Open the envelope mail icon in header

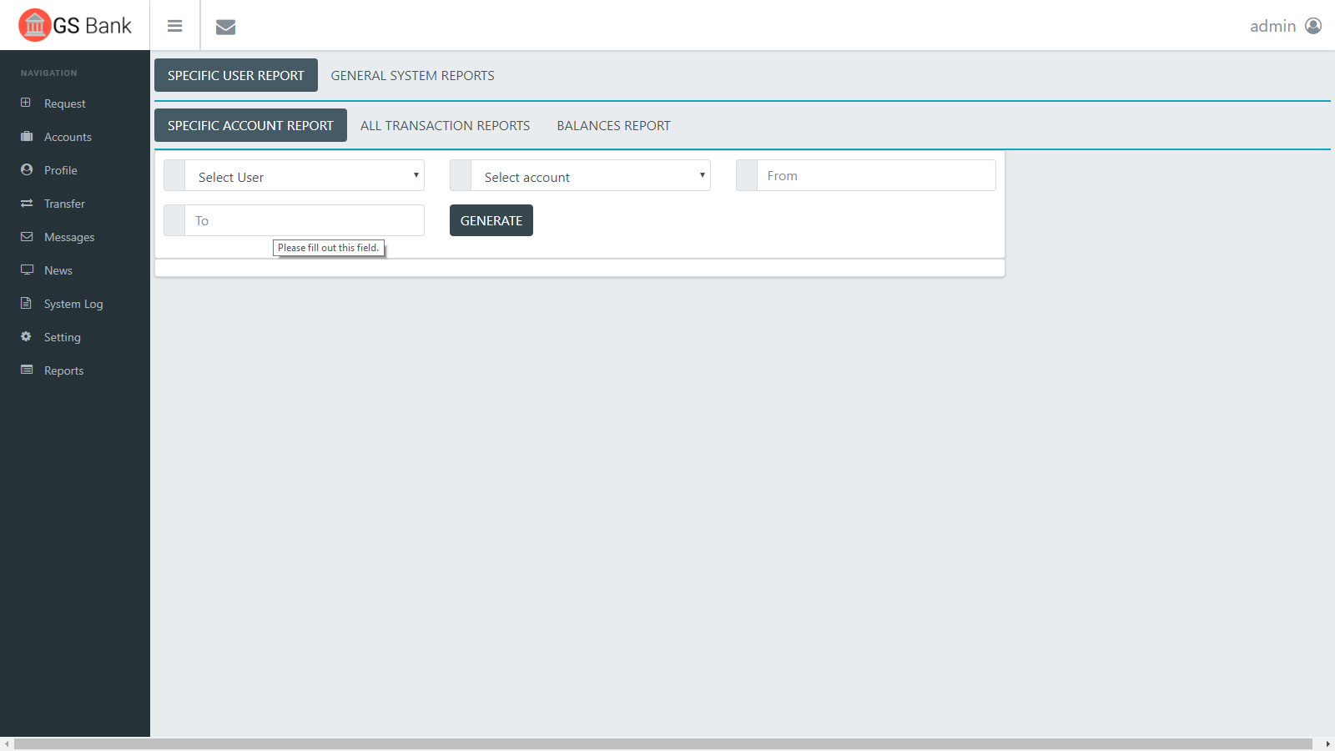pyautogui.click(x=225, y=27)
